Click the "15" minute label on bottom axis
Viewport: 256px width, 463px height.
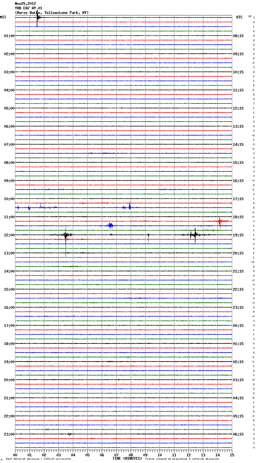click(x=232, y=455)
